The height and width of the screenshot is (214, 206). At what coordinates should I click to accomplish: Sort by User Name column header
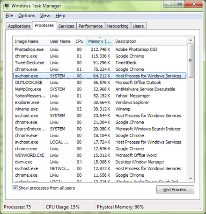[x=60, y=41]
